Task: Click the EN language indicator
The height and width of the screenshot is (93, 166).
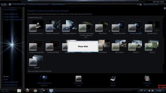Action: pos(141,90)
